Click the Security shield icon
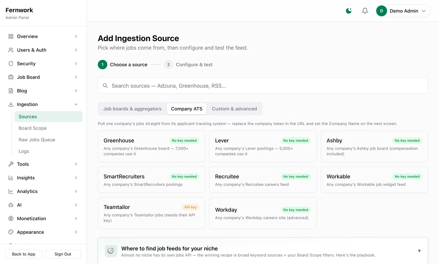This screenshot has width=439, height=264. (11, 64)
